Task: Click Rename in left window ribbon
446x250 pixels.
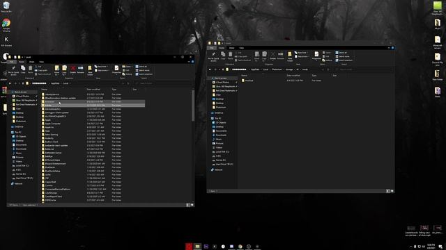Action: pos(81,69)
